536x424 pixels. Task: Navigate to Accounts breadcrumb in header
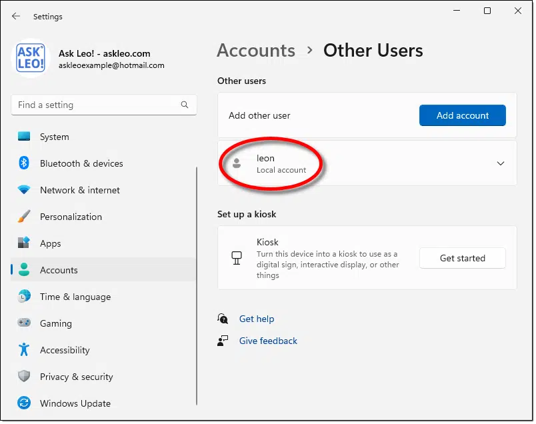click(x=256, y=51)
